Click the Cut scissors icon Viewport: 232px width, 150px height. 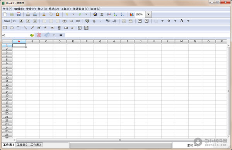pos(44,15)
